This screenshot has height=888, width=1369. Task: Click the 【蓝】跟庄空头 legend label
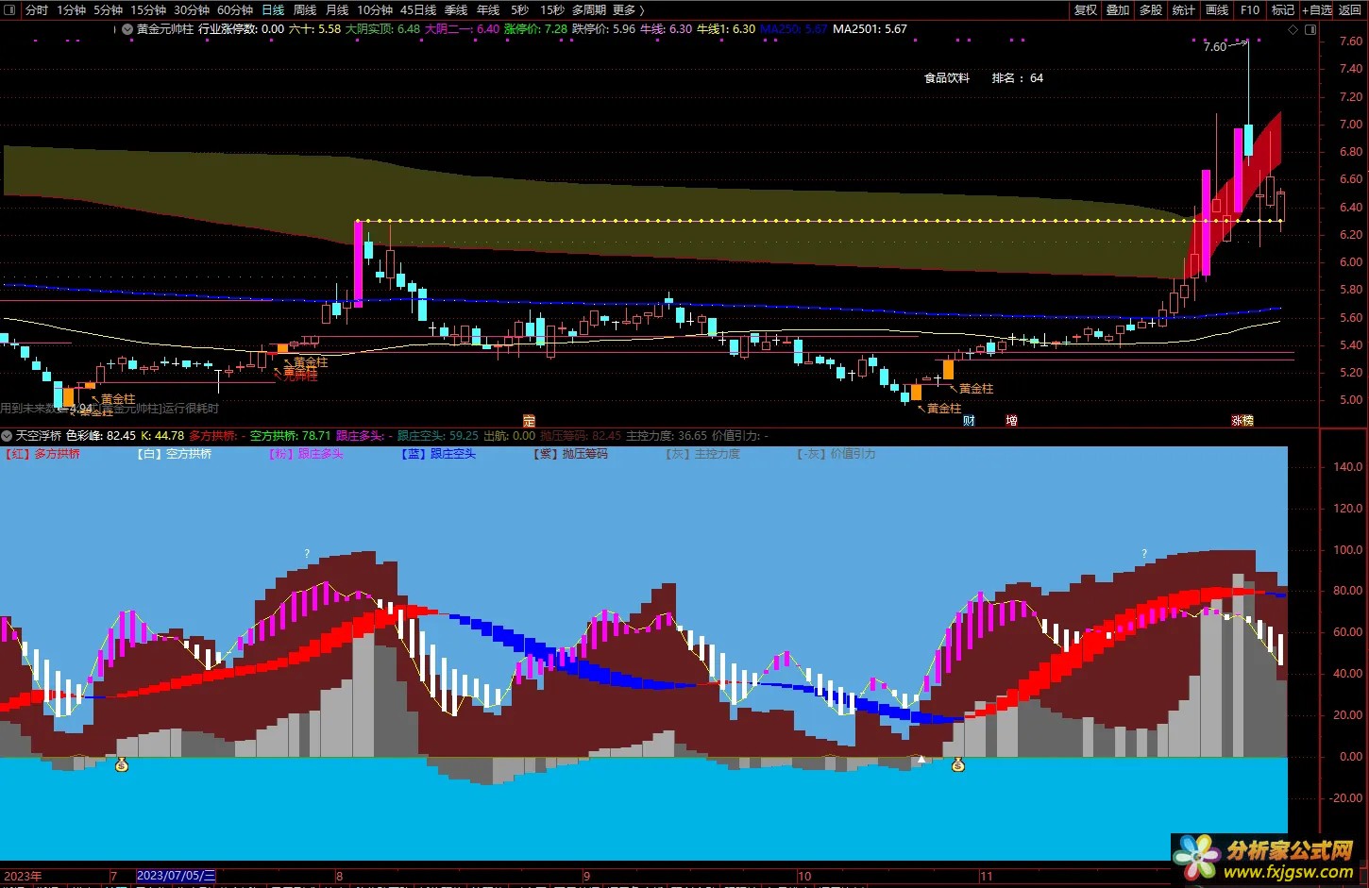[438, 454]
